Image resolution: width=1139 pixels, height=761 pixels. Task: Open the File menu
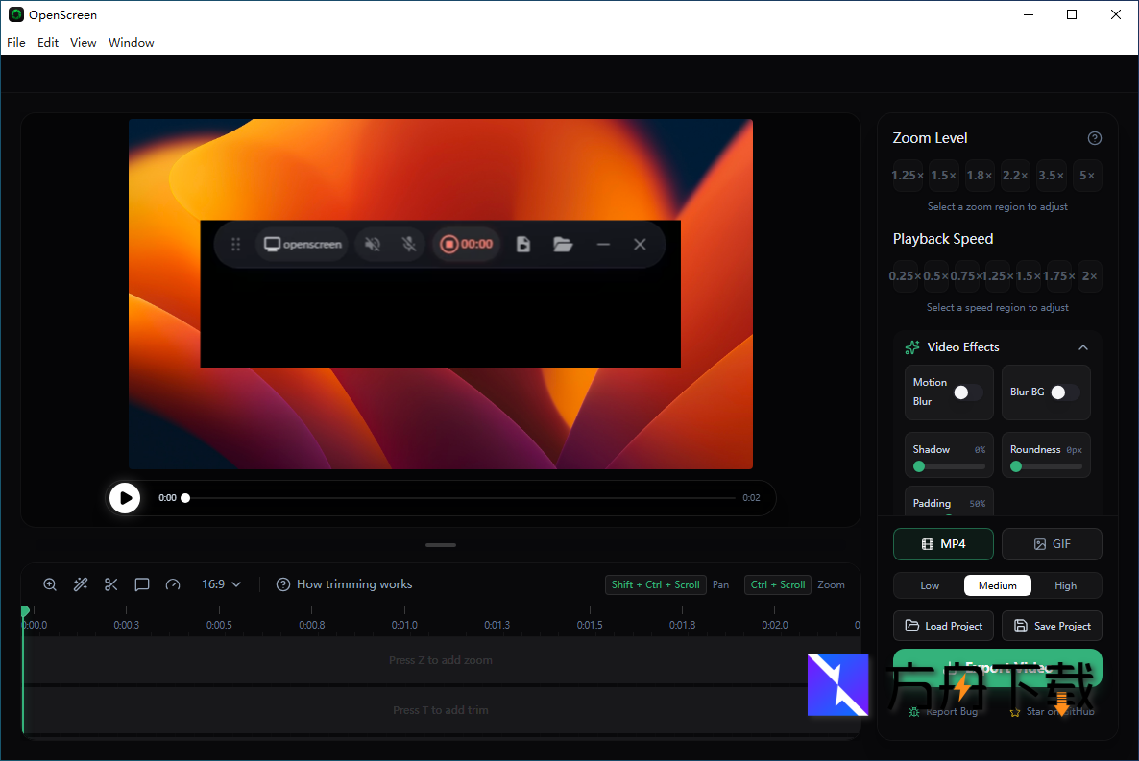16,43
